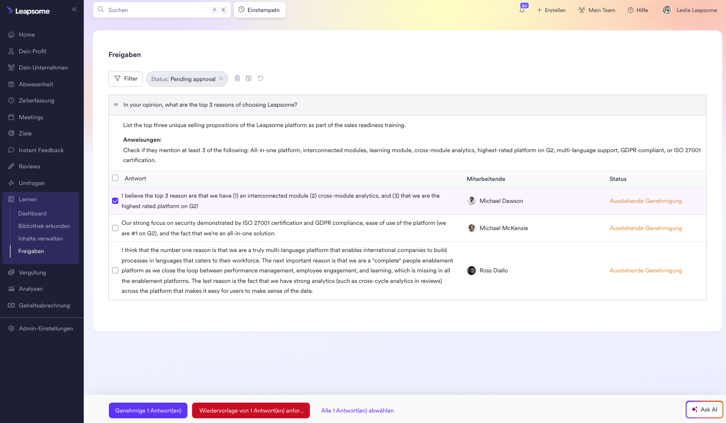Open Mein Team in the top bar

click(597, 10)
